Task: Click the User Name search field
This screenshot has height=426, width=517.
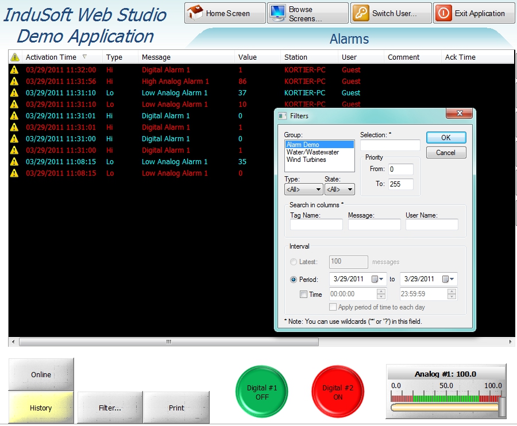Action: 431,224
